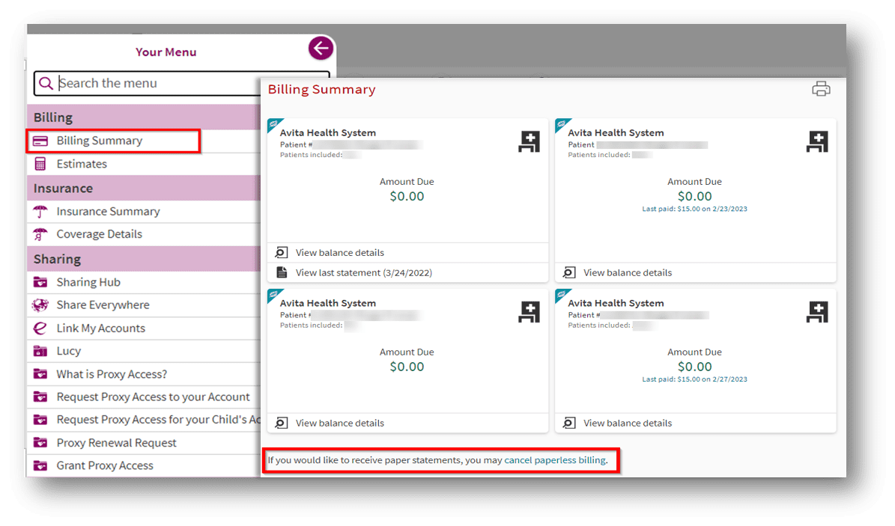Click the folder icon beside Sharing Hub
Screen dimensions: 895x526
point(40,282)
